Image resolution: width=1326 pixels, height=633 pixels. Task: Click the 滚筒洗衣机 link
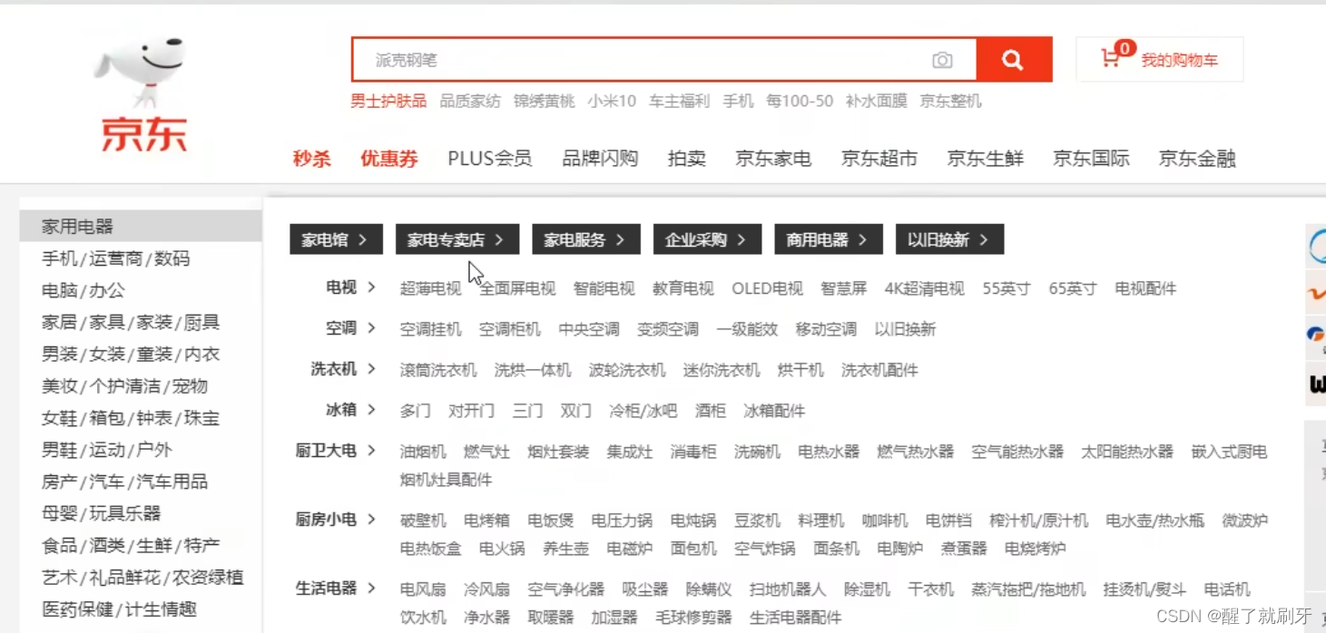pos(438,370)
